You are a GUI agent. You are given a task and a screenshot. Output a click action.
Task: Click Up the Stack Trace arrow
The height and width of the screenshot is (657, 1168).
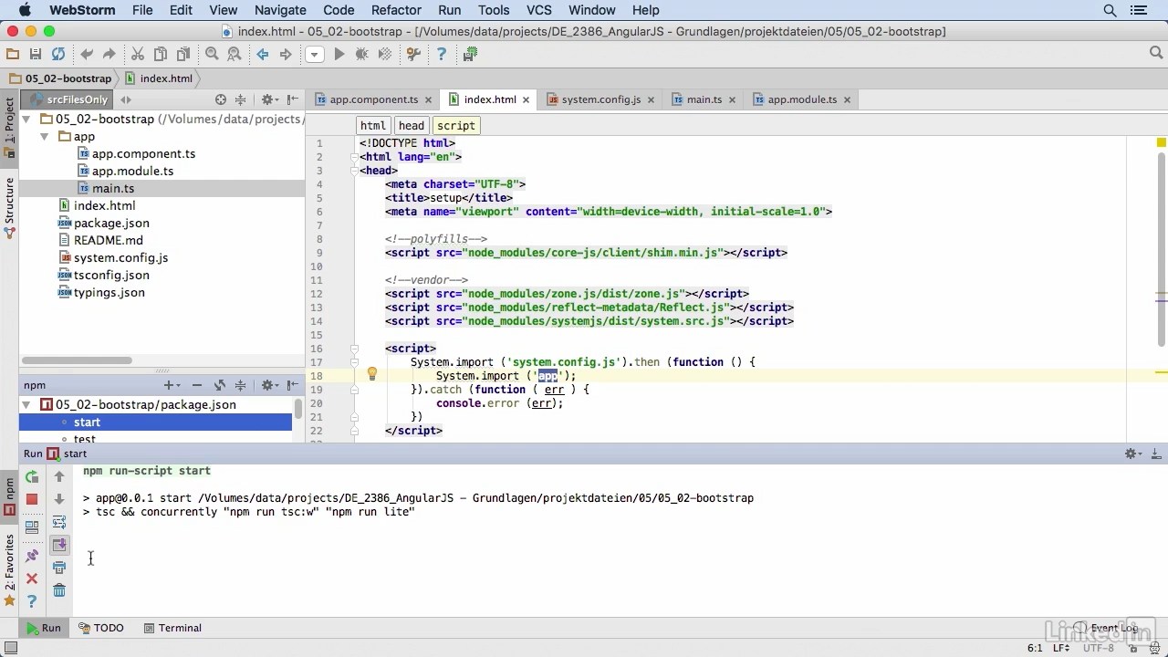click(59, 476)
